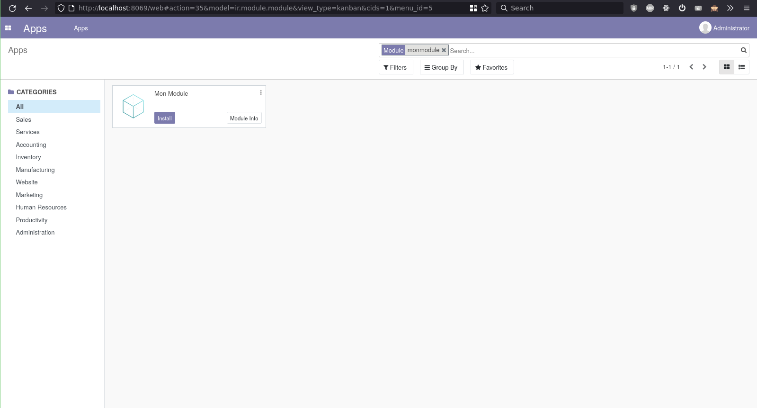Open the Administrator user menu

pos(724,28)
